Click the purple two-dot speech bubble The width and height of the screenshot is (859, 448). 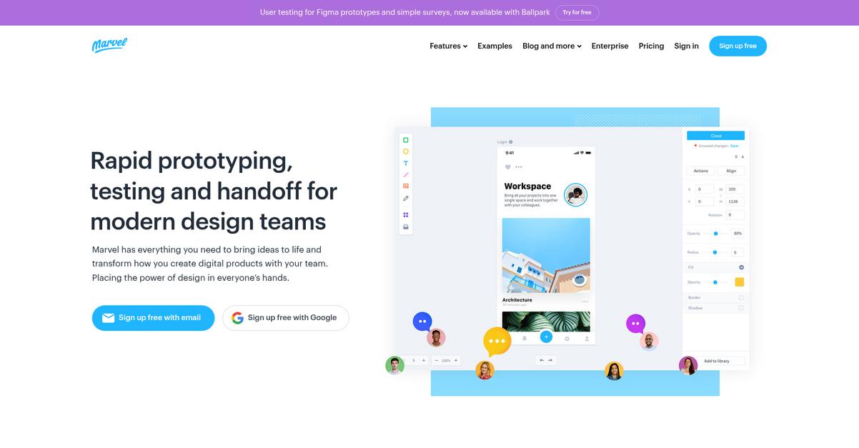[635, 324]
